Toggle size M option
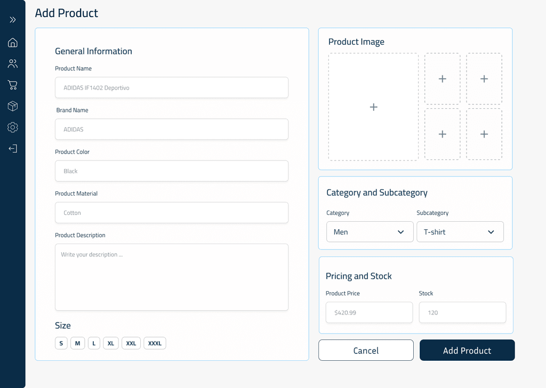The width and height of the screenshot is (546, 388). [x=77, y=343]
